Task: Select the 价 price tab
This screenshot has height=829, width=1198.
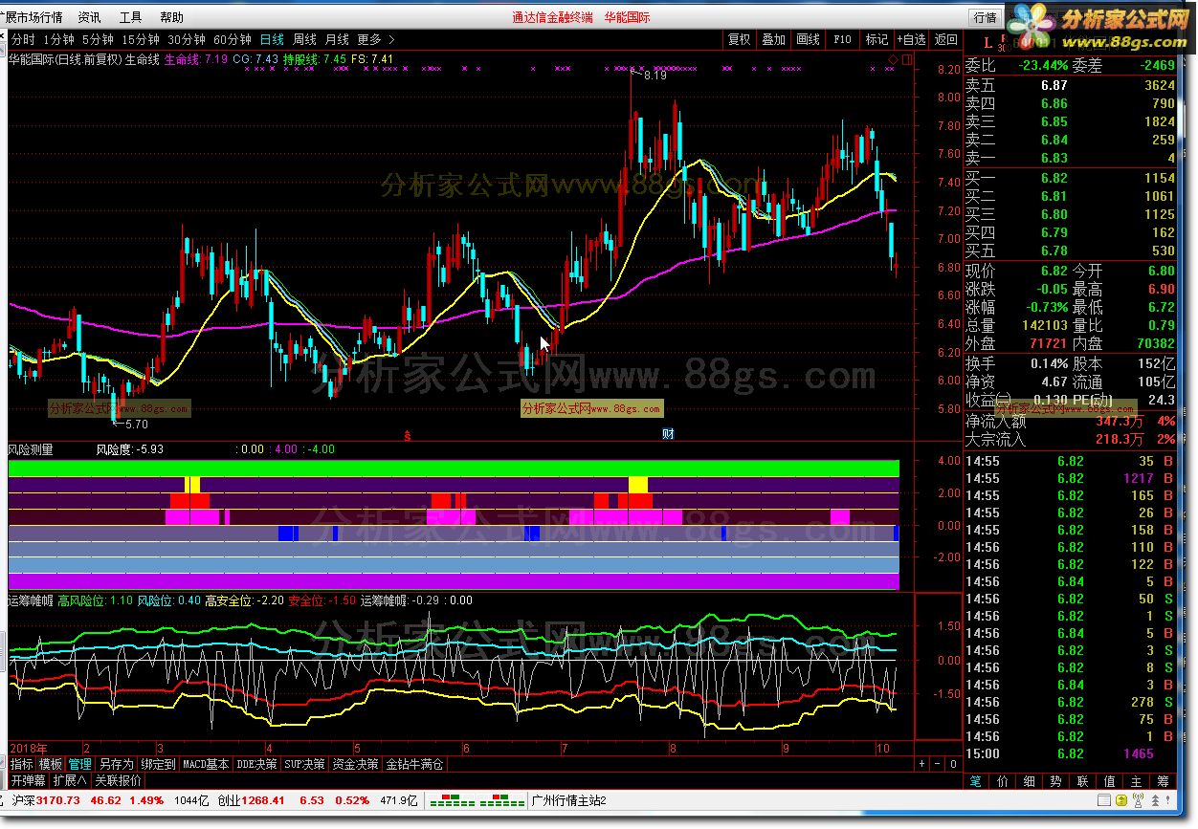Action: tap(1003, 780)
